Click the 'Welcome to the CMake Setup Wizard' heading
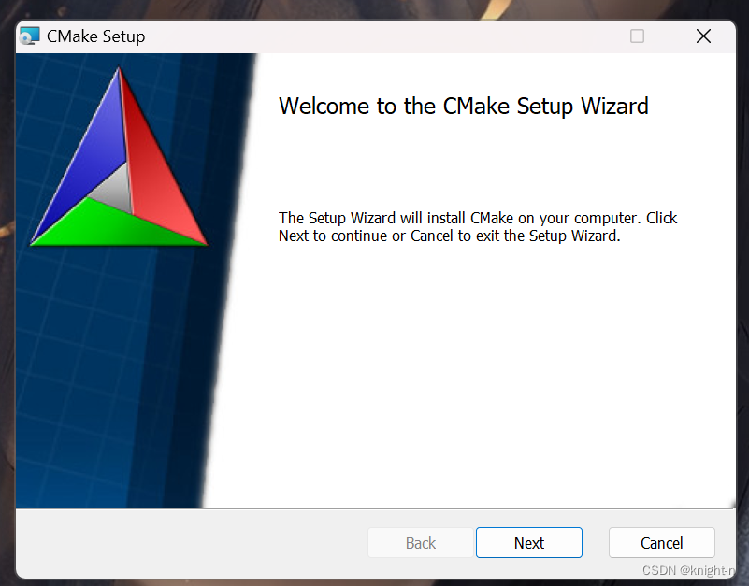This screenshot has width=749, height=586. [x=463, y=106]
